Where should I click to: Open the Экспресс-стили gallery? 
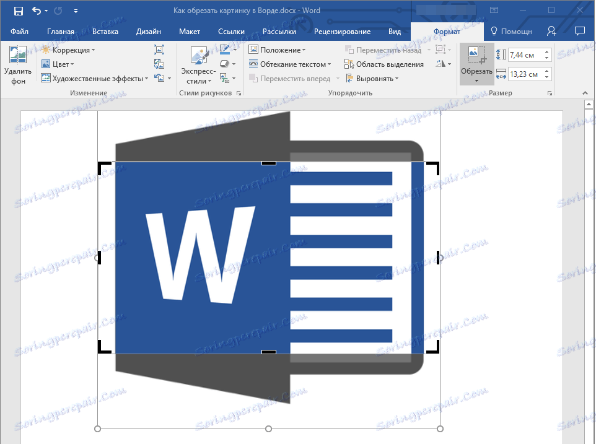(198, 65)
